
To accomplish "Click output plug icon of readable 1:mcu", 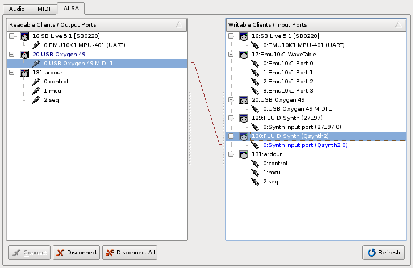I will (36, 91).
